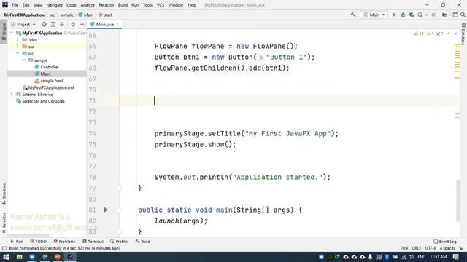Open the bottom Build tool window
467x262 pixels.
click(143, 242)
